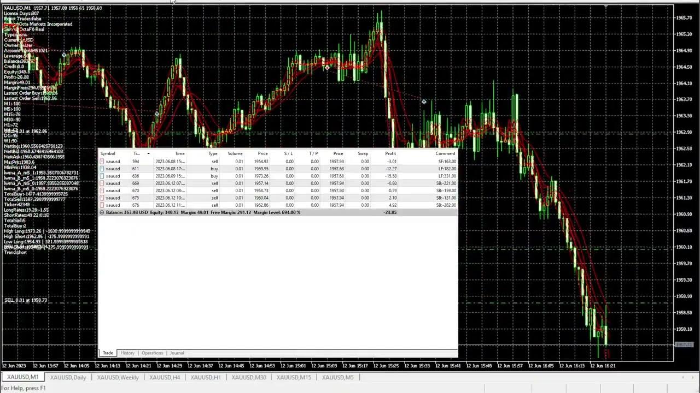Select the sell order 669 icon
Viewport: 700px width, 393px height.
[102, 183]
